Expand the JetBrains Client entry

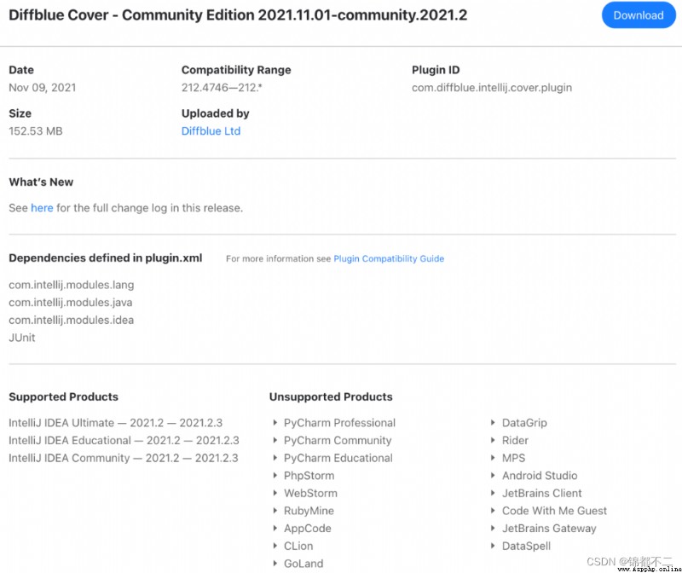[536, 493]
